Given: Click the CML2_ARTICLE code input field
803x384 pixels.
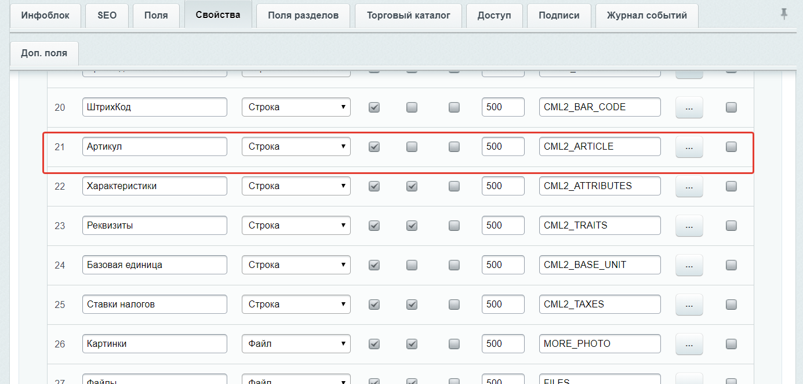Looking at the screenshot, I should (599, 146).
